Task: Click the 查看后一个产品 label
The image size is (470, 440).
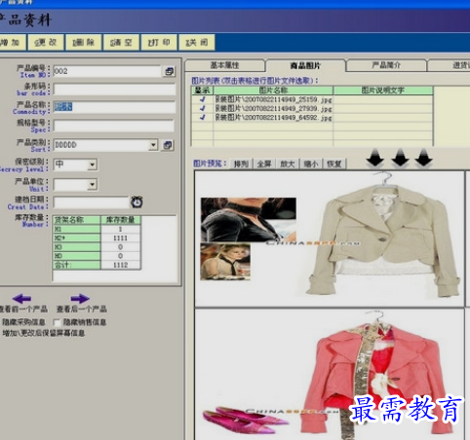Action: point(82,309)
